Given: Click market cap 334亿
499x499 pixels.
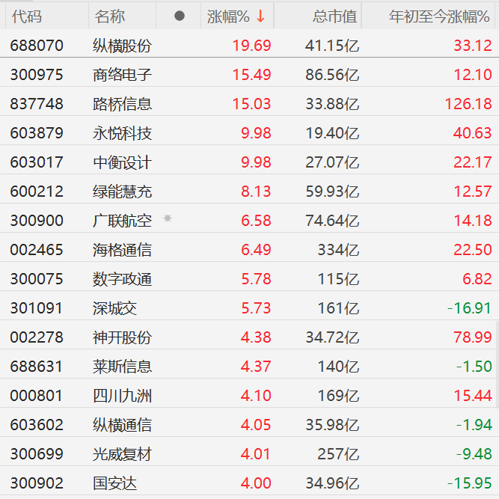Looking at the screenshot, I should tap(339, 250).
